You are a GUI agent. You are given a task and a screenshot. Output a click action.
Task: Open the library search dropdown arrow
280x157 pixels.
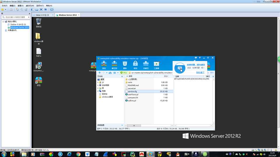click(x=29, y=17)
